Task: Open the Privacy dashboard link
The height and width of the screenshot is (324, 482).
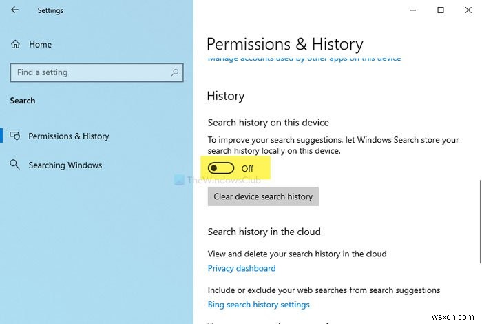Action: (x=242, y=268)
